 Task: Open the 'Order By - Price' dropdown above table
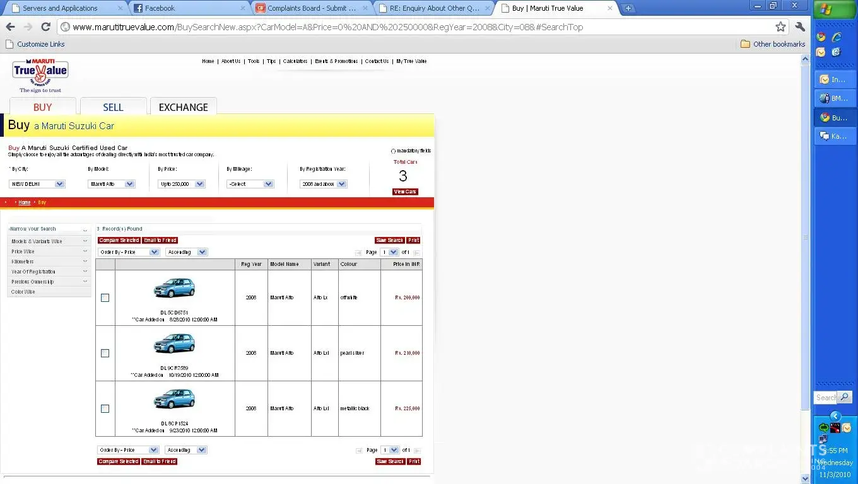(129, 252)
